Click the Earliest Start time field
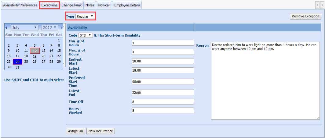This screenshot has height=138, width=325. click(163, 61)
